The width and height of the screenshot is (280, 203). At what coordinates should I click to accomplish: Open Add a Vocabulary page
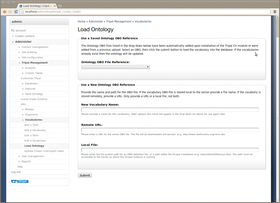(35, 130)
